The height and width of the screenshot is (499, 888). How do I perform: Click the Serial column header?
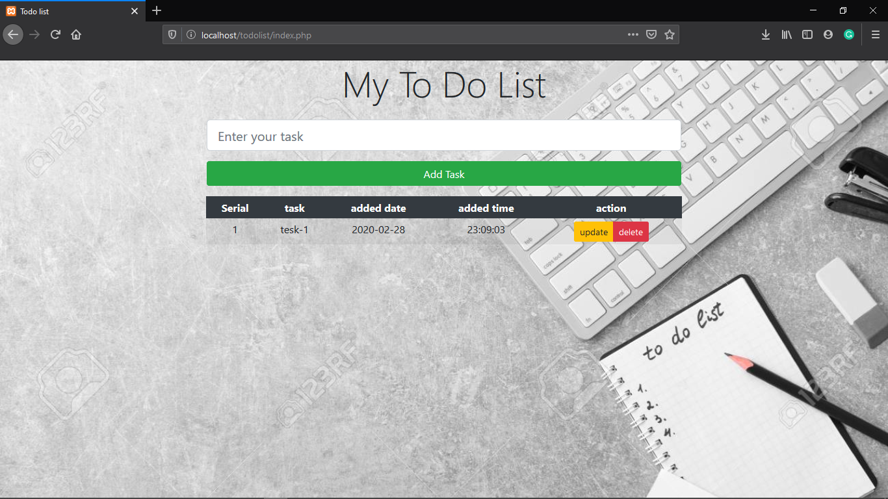[235, 208]
